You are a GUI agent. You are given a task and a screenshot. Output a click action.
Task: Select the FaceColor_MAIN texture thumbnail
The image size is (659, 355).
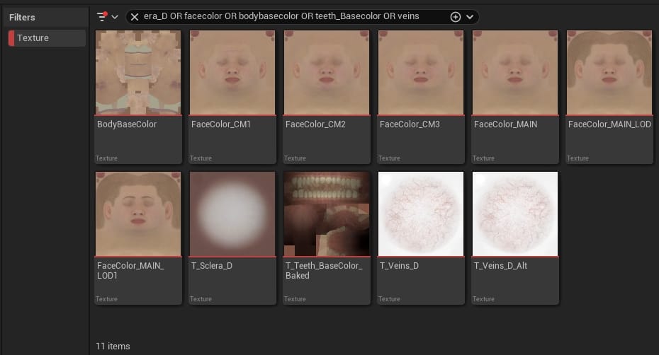515,72
